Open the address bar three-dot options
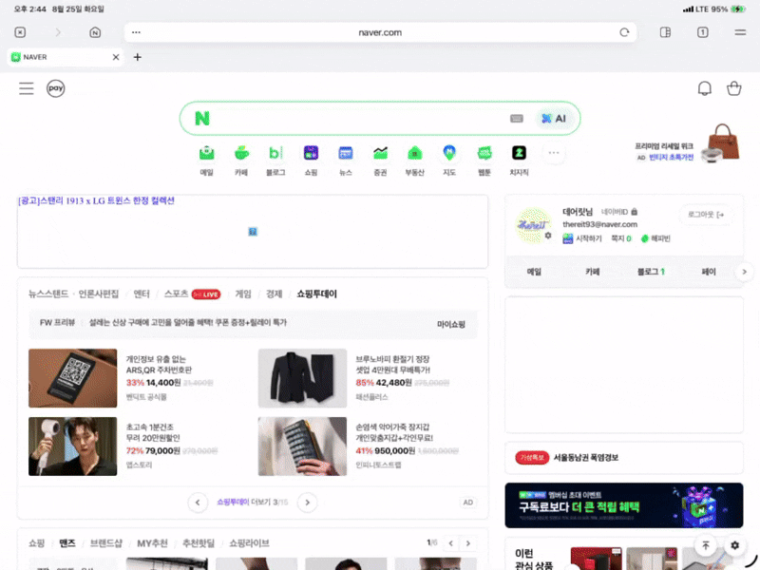This screenshot has height=570, width=760. point(136,32)
